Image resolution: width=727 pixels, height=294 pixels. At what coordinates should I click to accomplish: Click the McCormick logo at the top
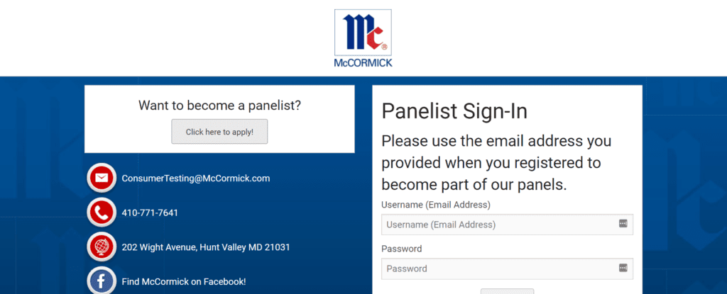pyautogui.click(x=363, y=32)
